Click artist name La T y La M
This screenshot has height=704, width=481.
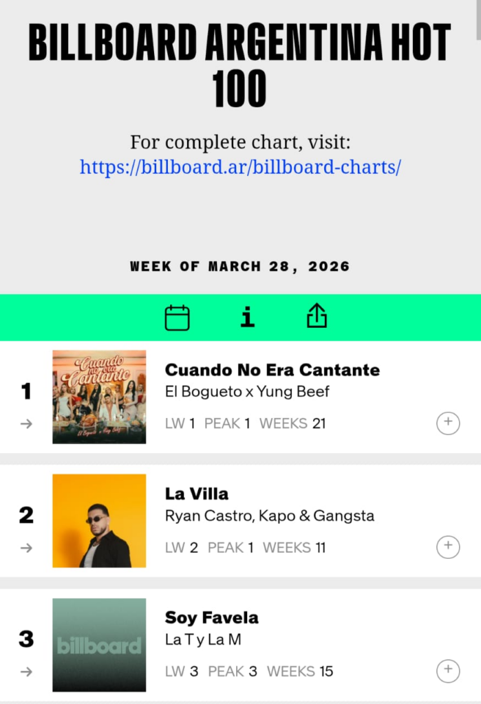click(x=203, y=639)
